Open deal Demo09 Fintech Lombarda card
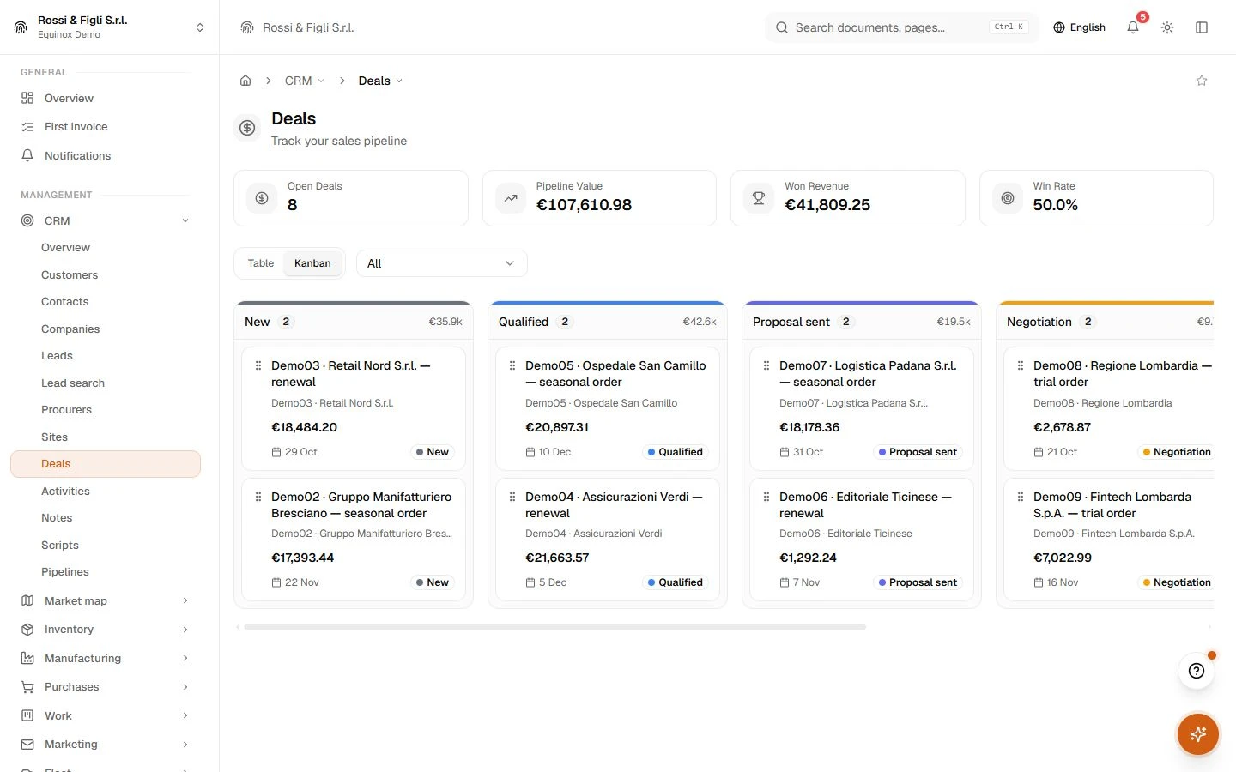 [1109, 540]
